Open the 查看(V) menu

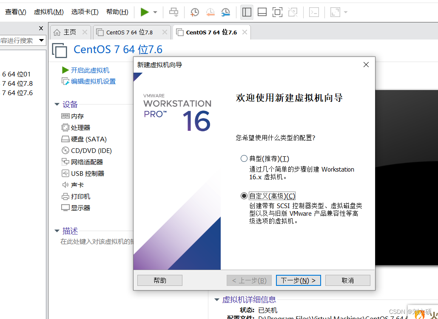[x=16, y=12]
